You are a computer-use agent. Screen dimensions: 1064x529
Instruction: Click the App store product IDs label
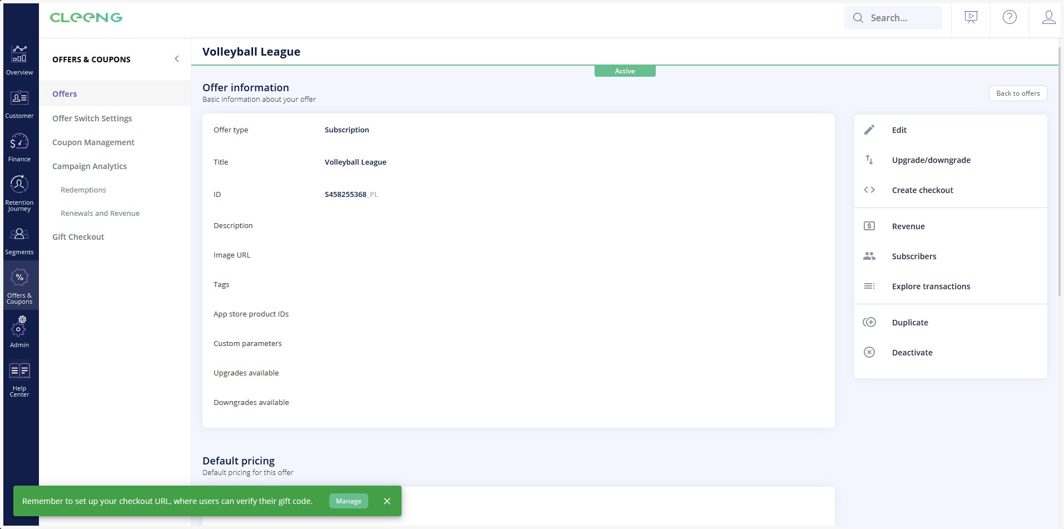tap(251, 314)
